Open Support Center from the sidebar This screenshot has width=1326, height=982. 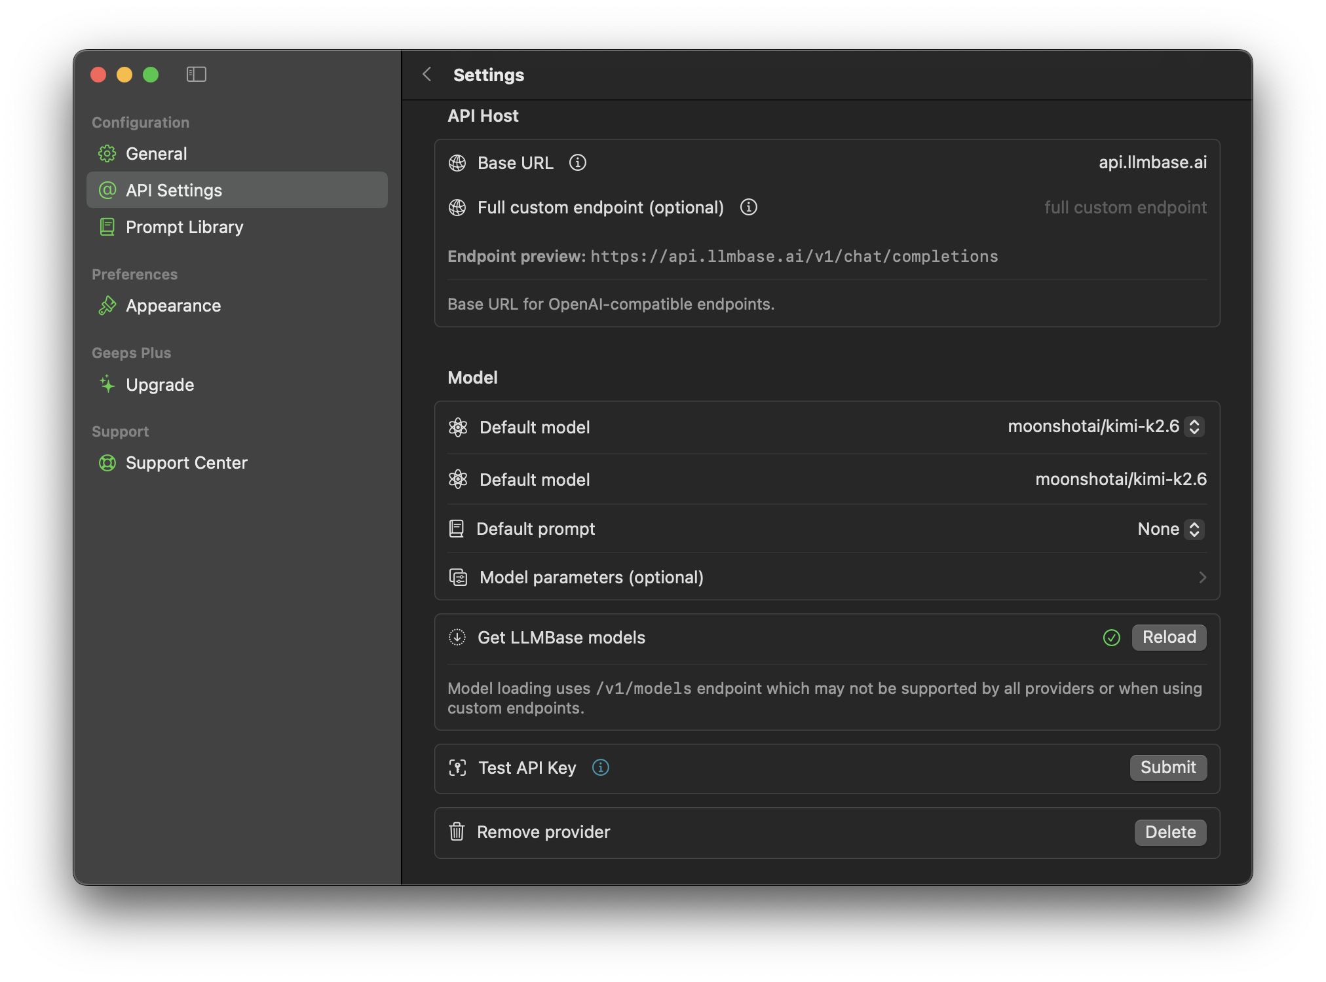click(x=237, y=463)
